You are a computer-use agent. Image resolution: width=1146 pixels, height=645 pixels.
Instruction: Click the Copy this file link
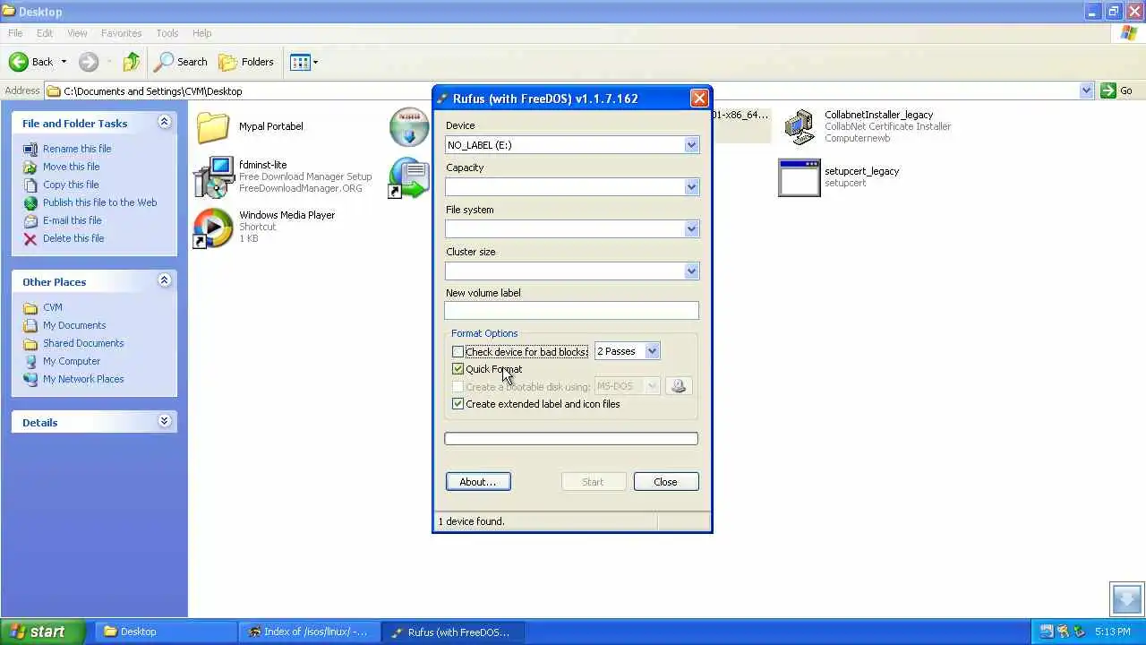[x=71, y=185]
